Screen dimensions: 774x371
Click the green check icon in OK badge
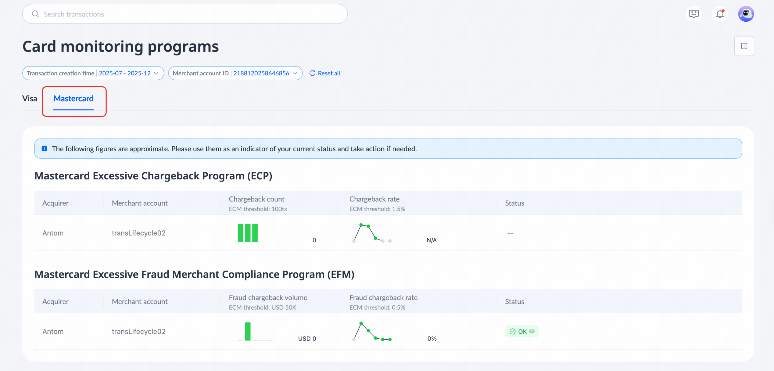click(x=513, y=331)
